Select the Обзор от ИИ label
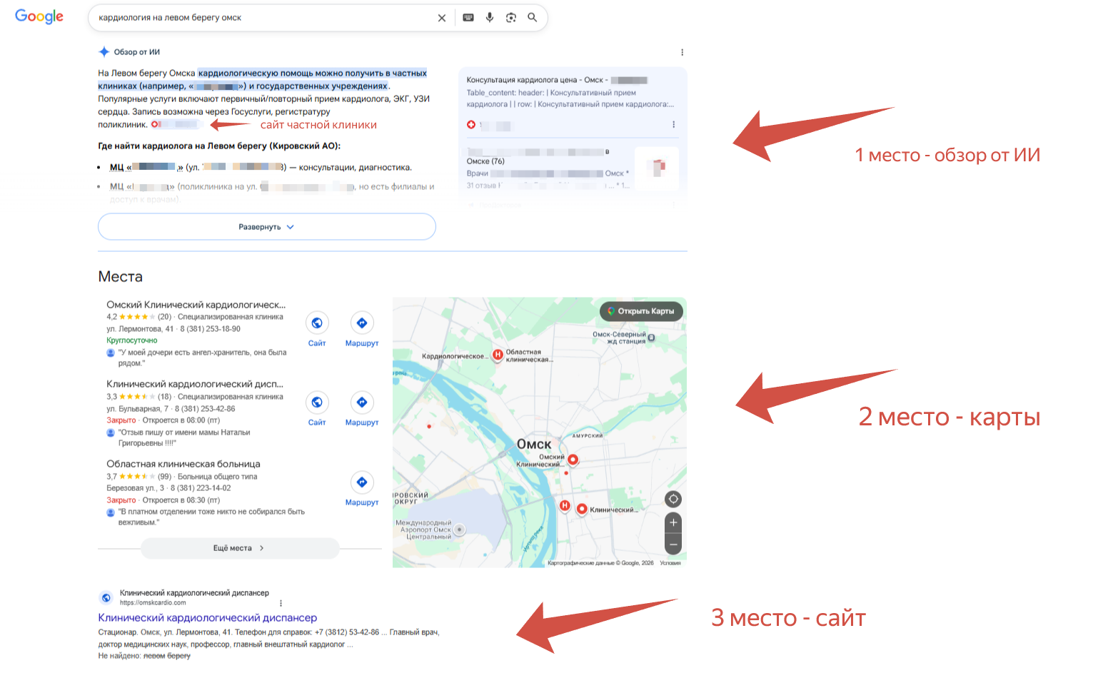 point(137,52)
